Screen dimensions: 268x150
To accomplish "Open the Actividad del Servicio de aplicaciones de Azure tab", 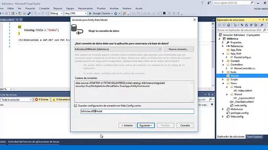I will pos(33,142).
